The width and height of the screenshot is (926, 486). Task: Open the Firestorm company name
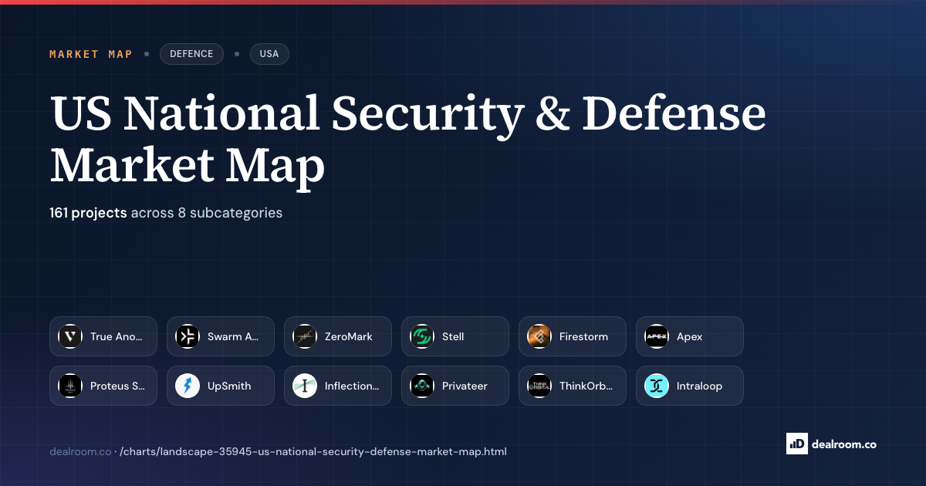click(x=583, y=336)
